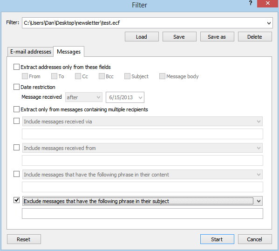Check Extract only from multiple recipients messages
Screen dimensions: 279x251
point(17,109)
